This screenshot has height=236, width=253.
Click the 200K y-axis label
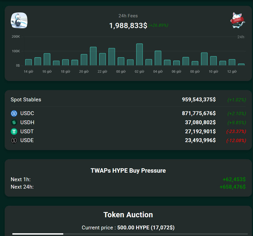(x=16, y=37)
